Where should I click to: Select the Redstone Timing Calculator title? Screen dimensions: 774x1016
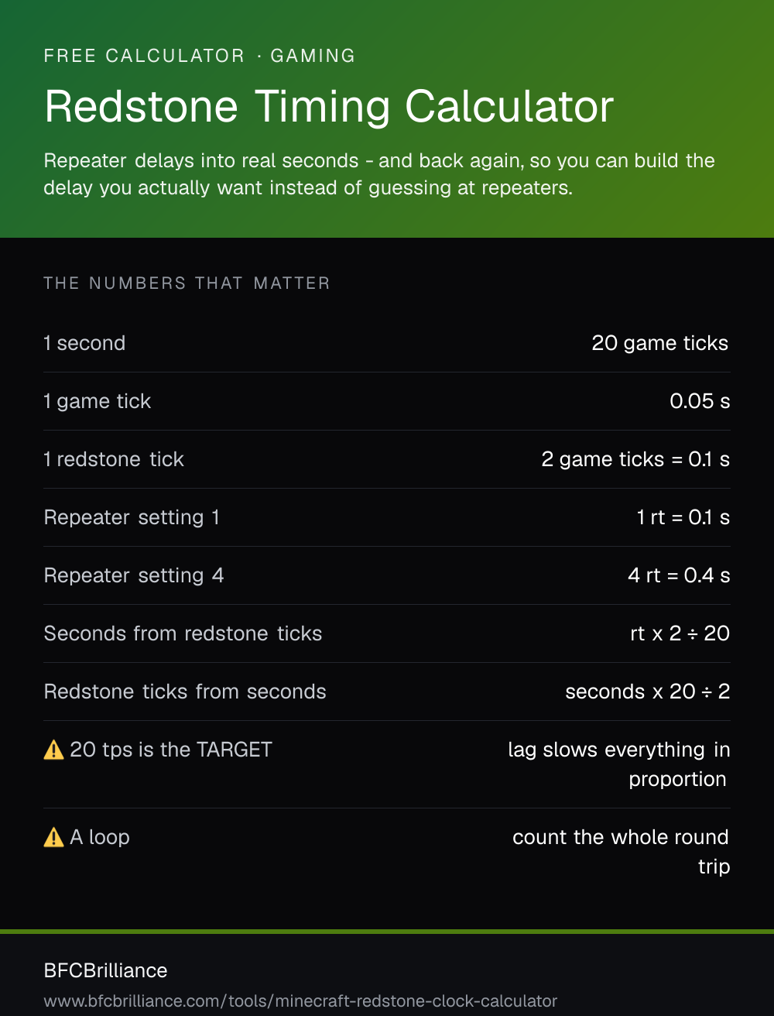click(x=329, y=106)
